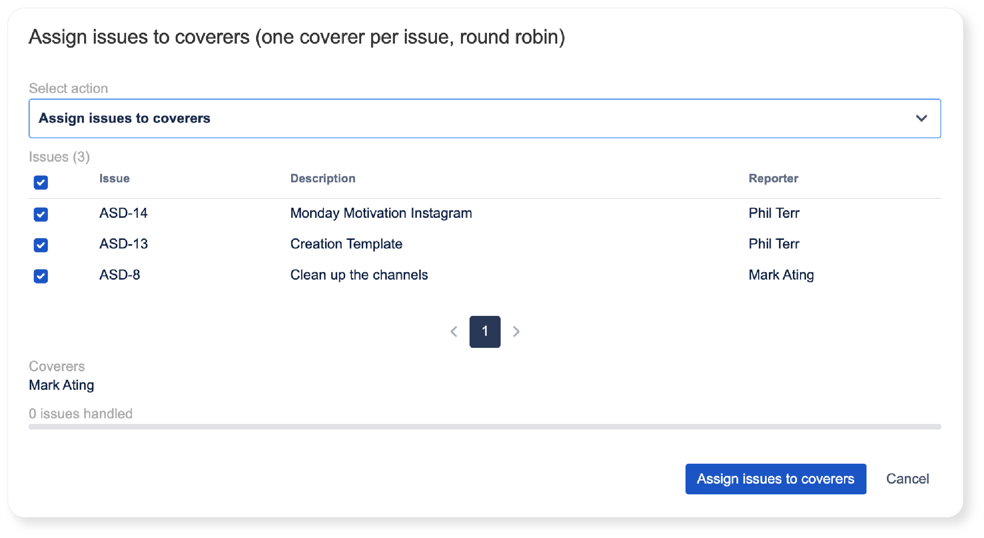Image resolution: width=984 pixels, height=538 pixels.
Task: Click the ASD-8 issue row icon
Action: [x=42, y=275]
